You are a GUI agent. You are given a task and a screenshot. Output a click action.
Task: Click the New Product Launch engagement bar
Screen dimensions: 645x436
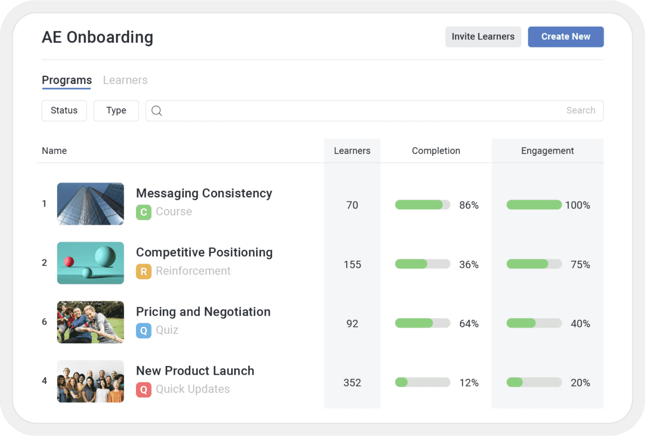(x=534, y=382)
